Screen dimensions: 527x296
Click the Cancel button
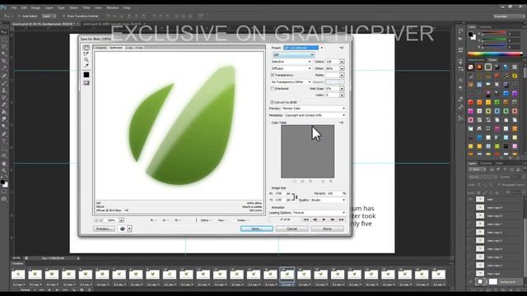pos(292,229)
